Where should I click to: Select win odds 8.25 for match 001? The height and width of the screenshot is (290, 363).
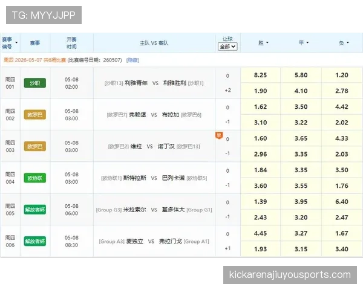(x=260, y=75)
